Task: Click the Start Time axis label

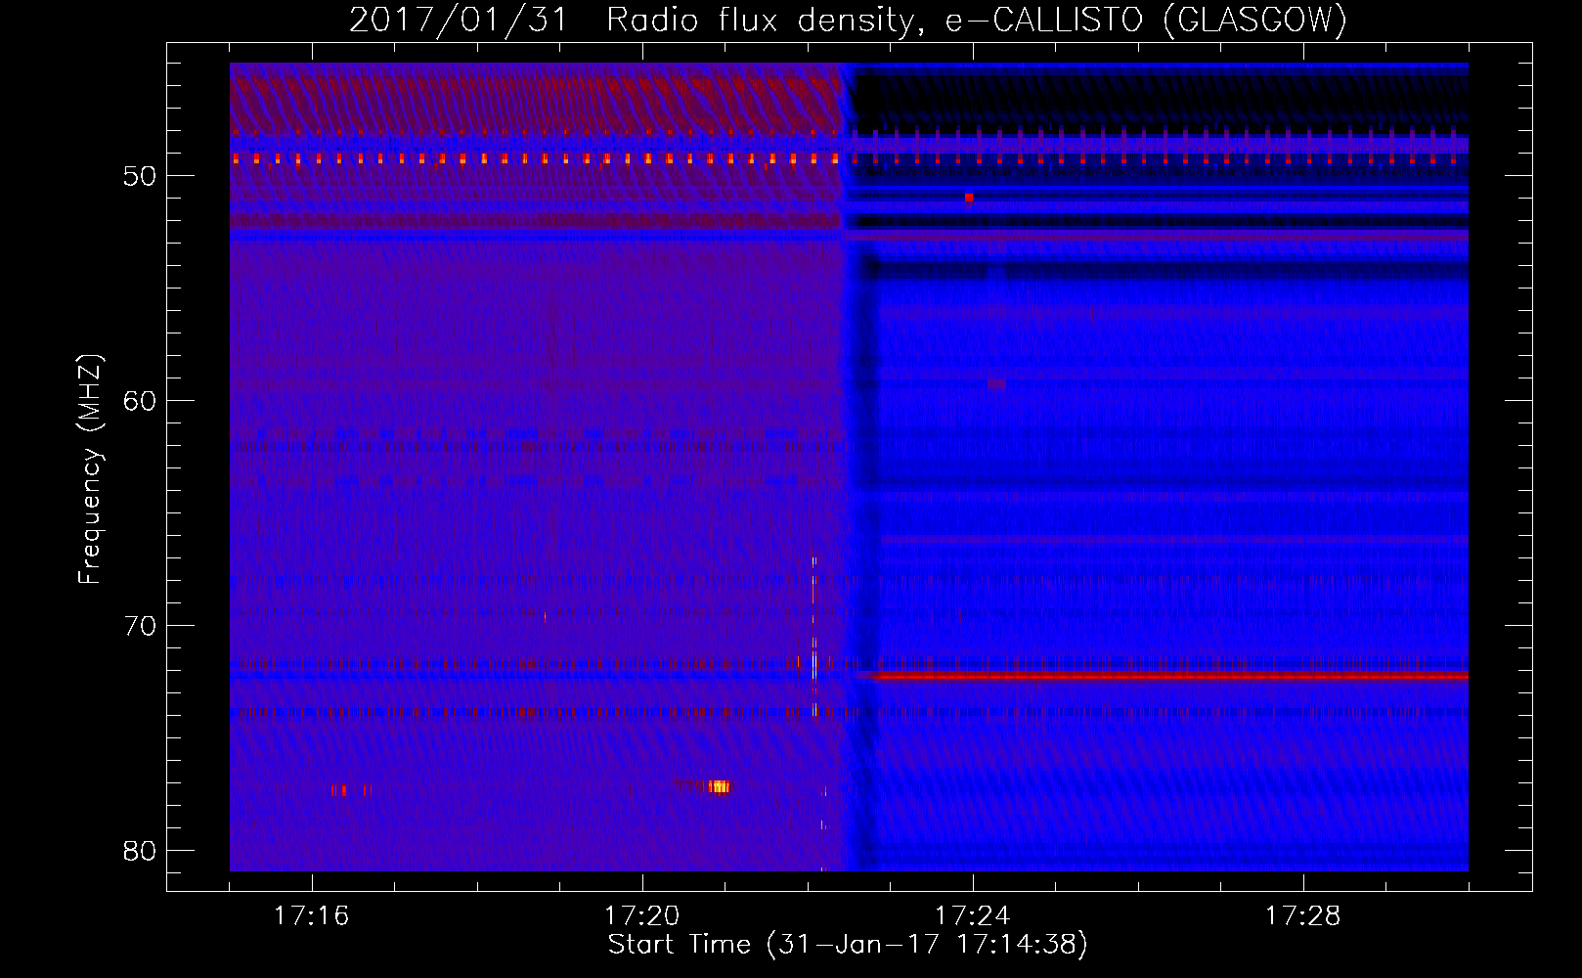Action: 848,945
